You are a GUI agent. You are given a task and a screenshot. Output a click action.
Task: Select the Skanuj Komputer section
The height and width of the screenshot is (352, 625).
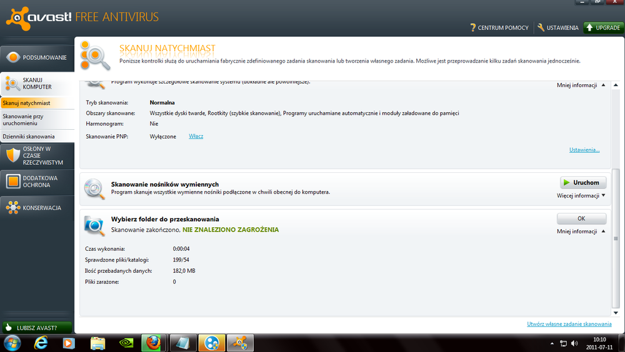coord(37,83)
